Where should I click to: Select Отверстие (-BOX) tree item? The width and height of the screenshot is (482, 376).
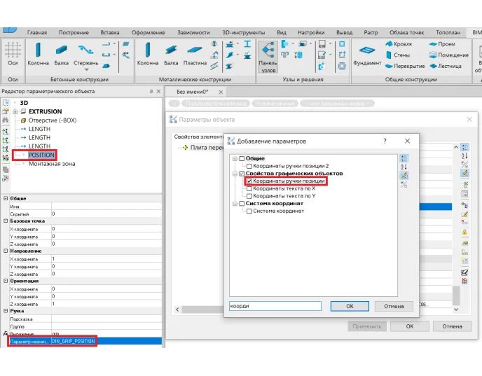(x=53, y=120)
